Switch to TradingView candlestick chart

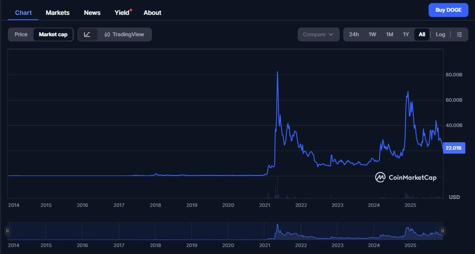124,34
